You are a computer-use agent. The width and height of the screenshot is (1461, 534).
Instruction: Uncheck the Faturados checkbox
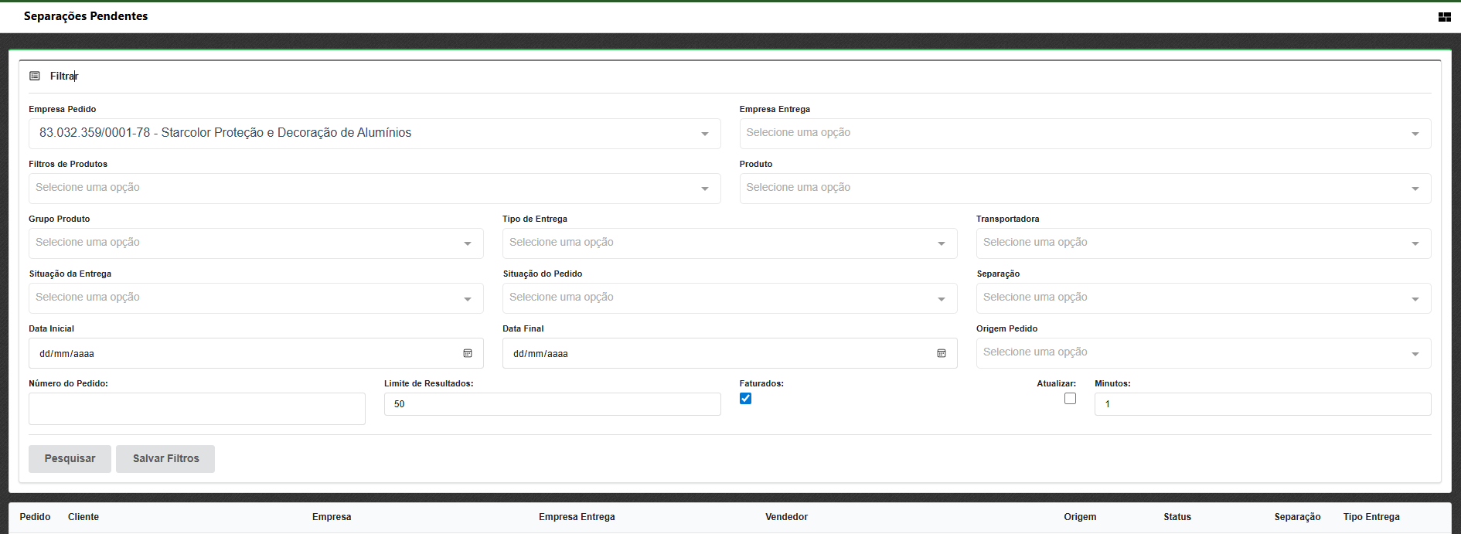745,399
